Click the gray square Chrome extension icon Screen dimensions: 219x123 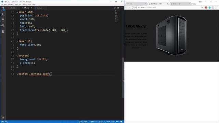[x=213, y=8]
